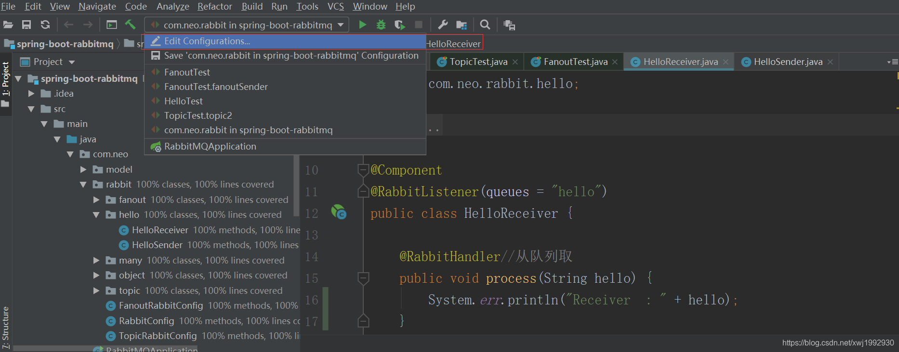Select com.neo.rabbit in spring-boot-rabbitmq list entry

285,130
